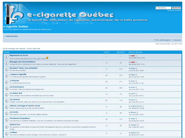Click the forum icon beside Règlements du forum
The height and width of the screenshot is (138, 185).
click(7, 57)
